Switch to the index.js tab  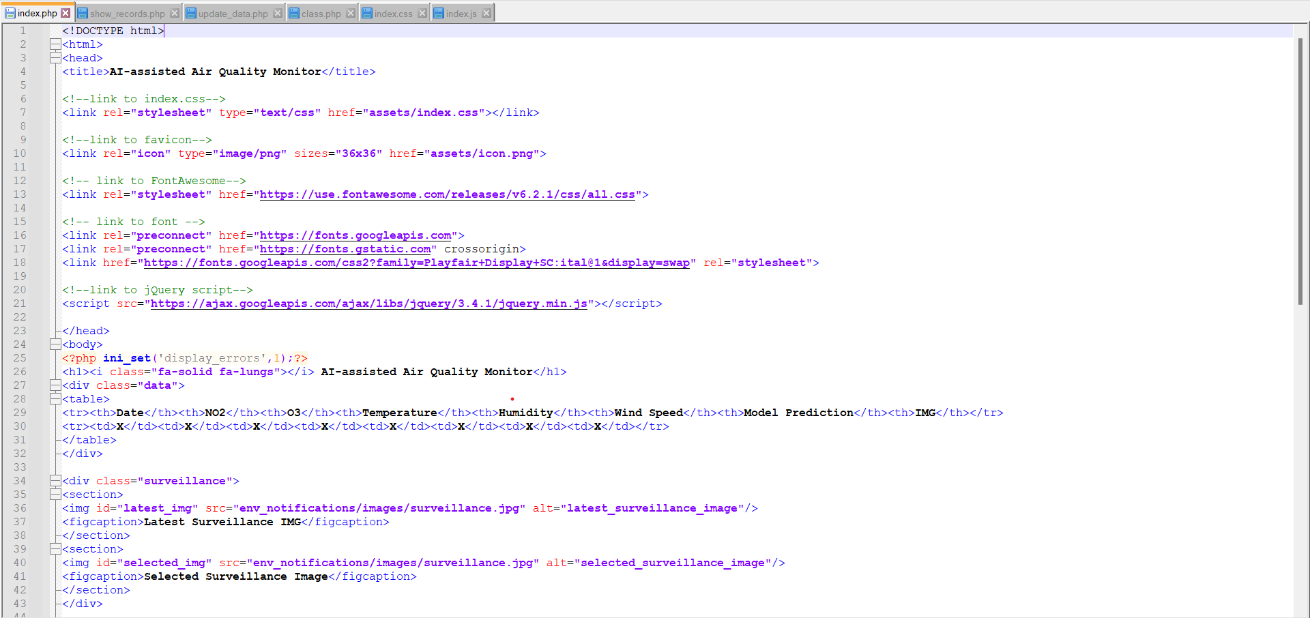coord(462,12)
